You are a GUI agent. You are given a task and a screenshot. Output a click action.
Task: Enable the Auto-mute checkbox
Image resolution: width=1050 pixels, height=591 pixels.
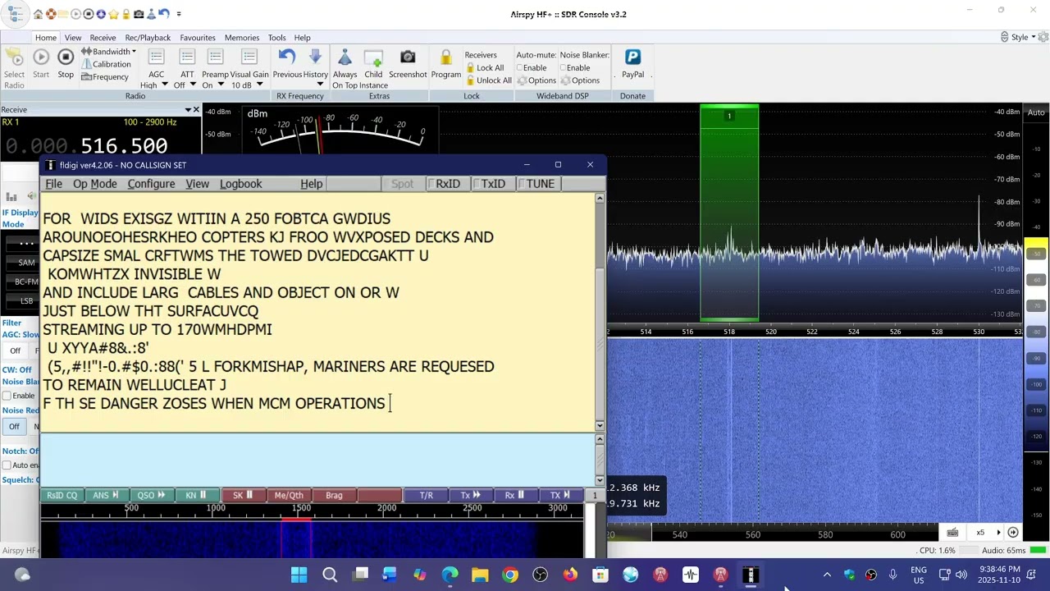click(x=520, y=68)
